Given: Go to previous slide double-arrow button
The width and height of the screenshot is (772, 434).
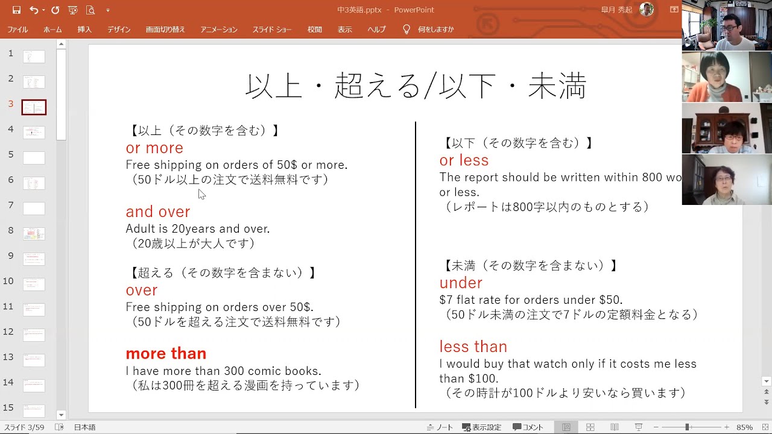Looking at the screenshot, I should tap(767, 392).
